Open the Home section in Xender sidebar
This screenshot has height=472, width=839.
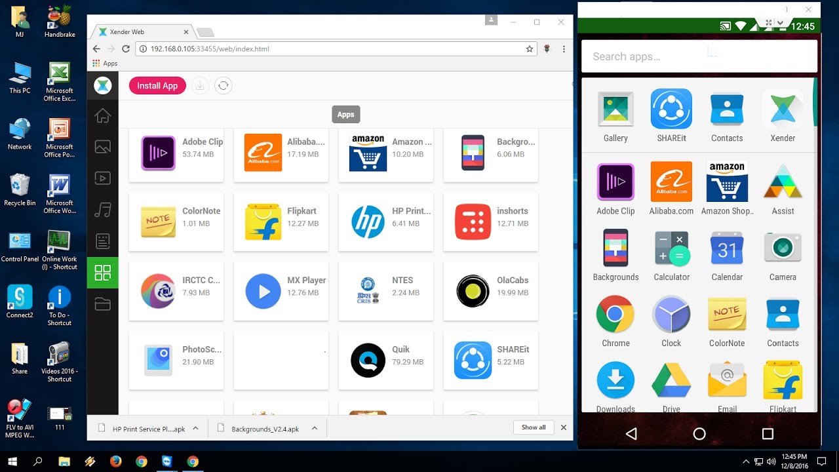(x=102, y=116)
